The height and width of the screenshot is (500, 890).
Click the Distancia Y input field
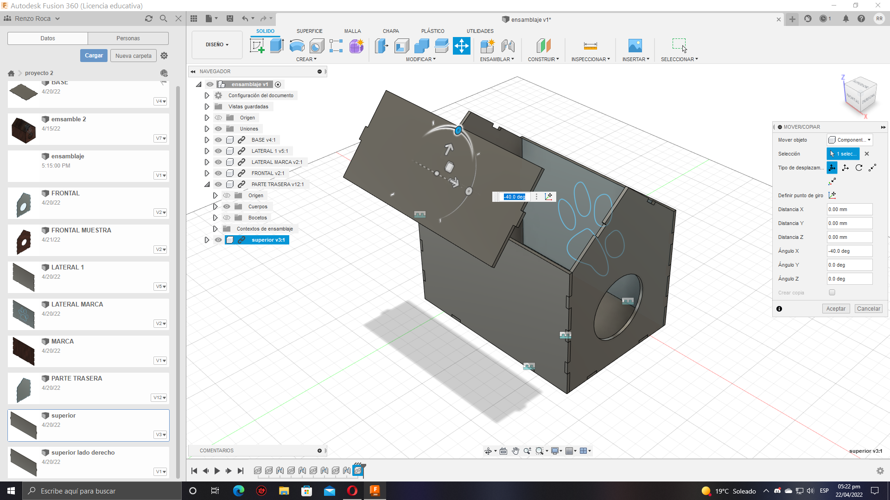(x=850, y=223)
